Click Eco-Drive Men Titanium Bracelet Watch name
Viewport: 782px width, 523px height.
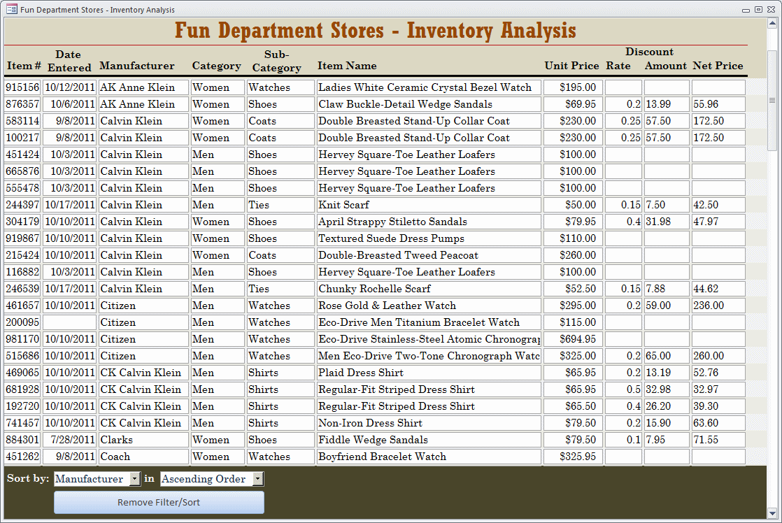(429, 322)
